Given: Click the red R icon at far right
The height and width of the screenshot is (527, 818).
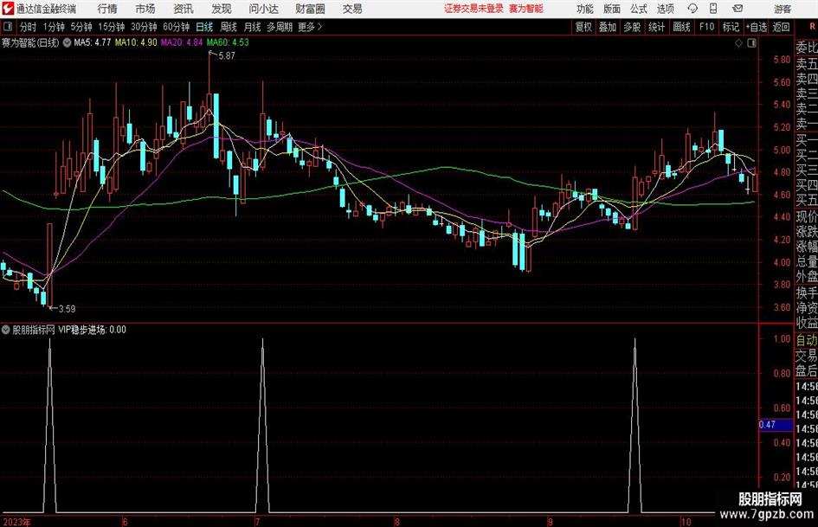Looking at the screenshot, I should tap(812, 27).
